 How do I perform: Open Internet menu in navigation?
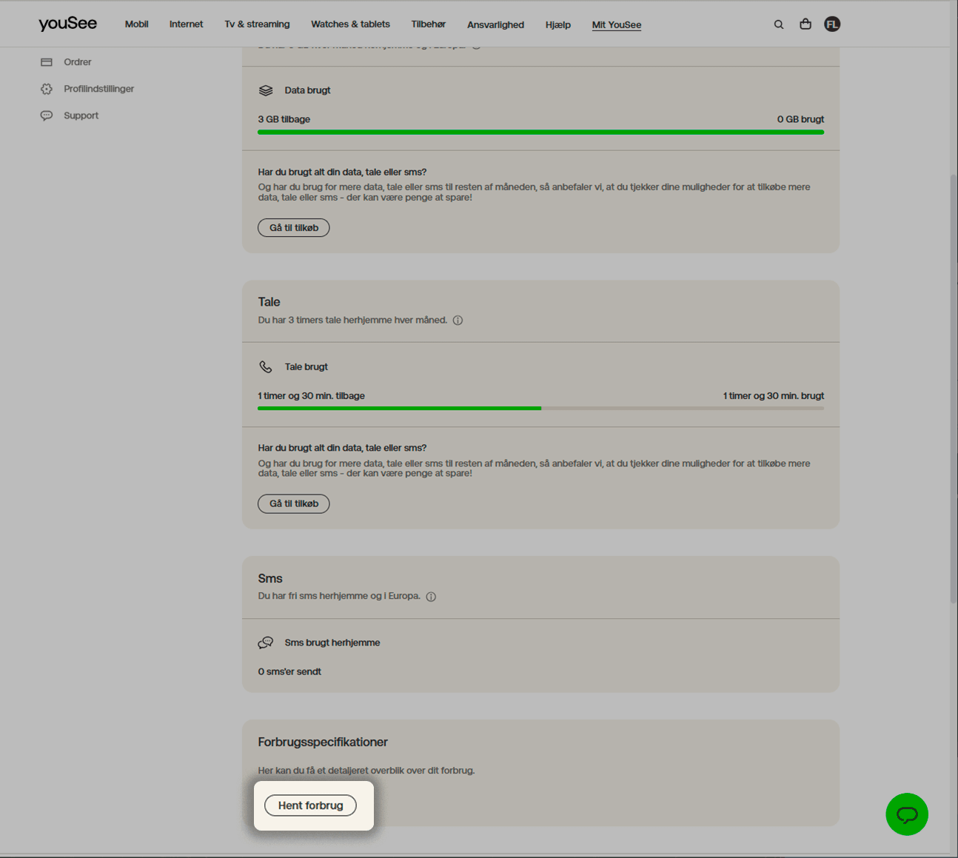point(186,24)
